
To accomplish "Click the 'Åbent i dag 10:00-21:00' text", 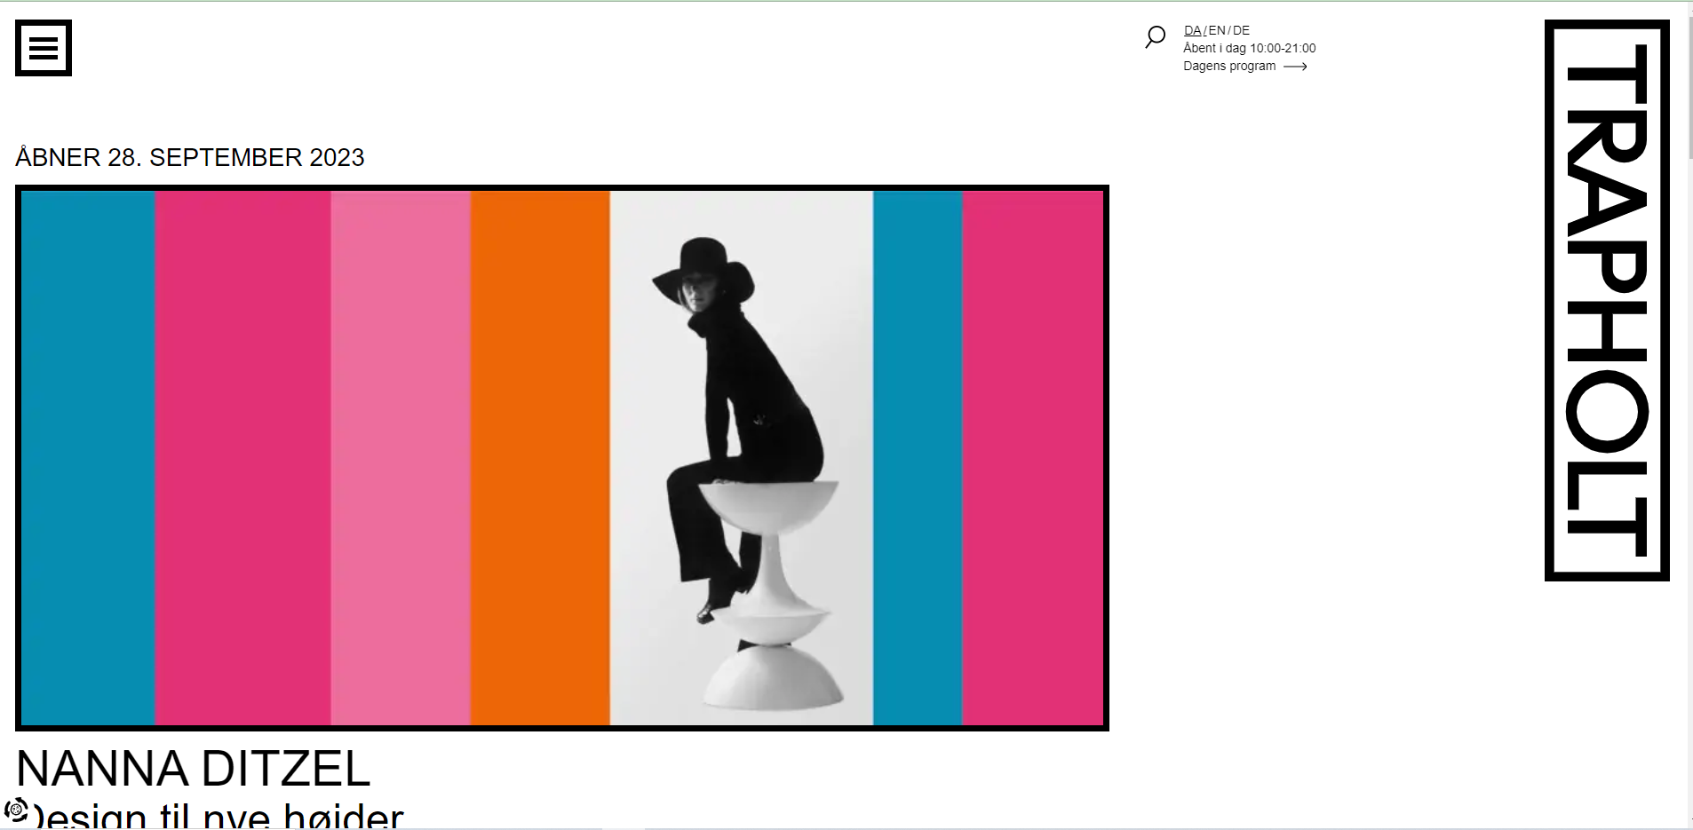I will coord(1249,48).
